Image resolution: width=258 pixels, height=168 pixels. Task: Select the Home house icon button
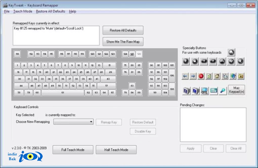point(217,76)
